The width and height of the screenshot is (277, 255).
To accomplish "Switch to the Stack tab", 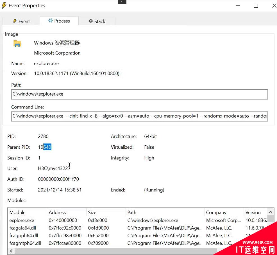I will [97, 21].
